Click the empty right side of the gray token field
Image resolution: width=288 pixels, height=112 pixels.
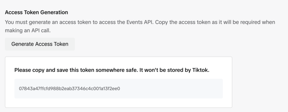[183, 89]
